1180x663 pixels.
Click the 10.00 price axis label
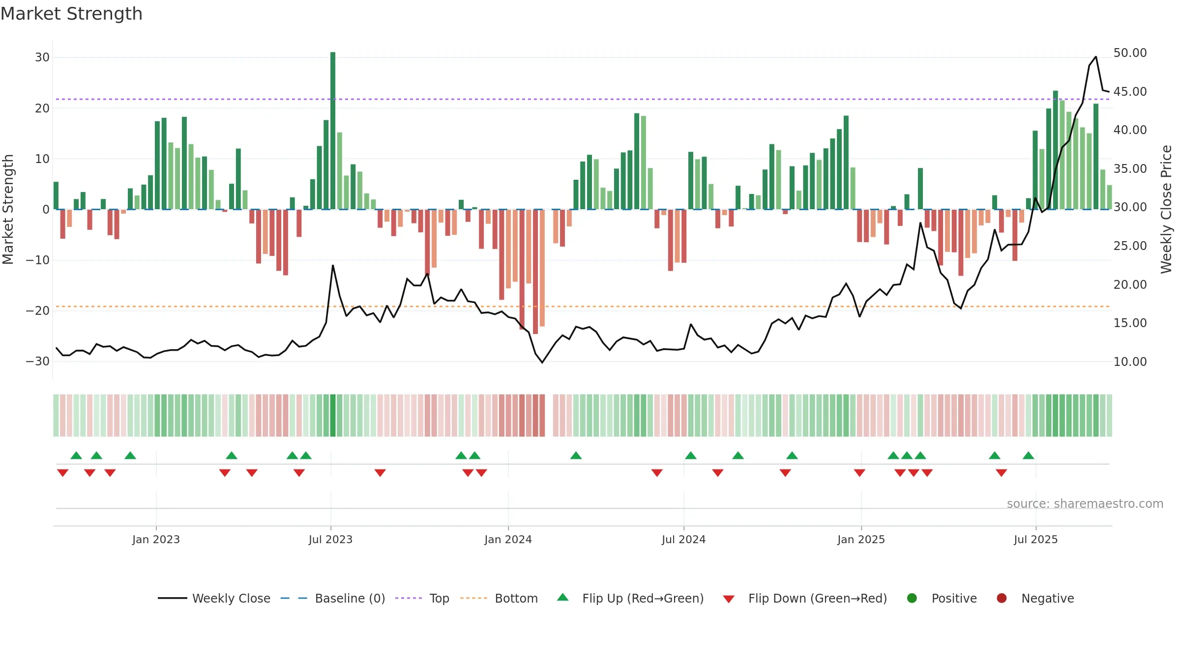tap(1130, 361)
